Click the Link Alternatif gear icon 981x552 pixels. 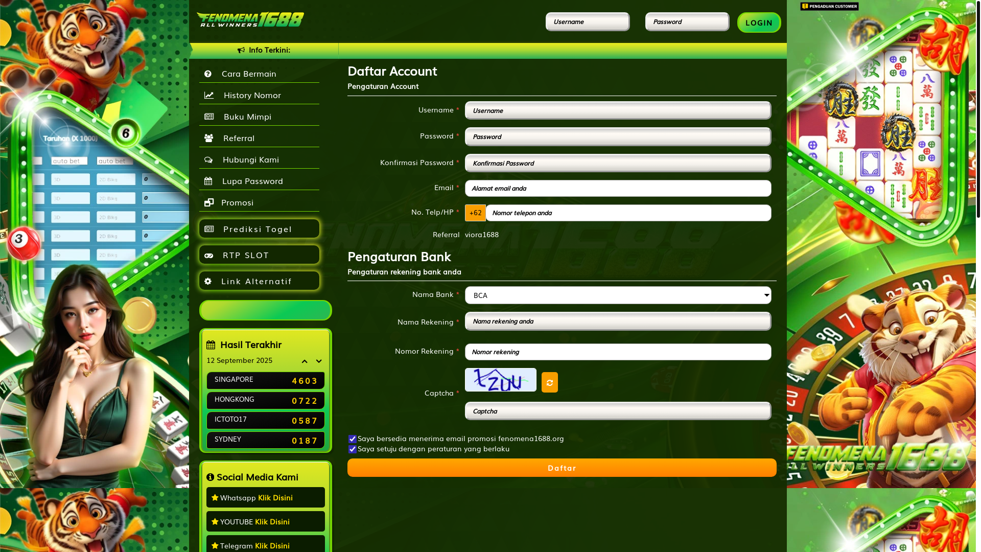tap(208, 281)
